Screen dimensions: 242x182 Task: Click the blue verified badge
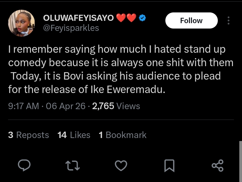point(143,18)
